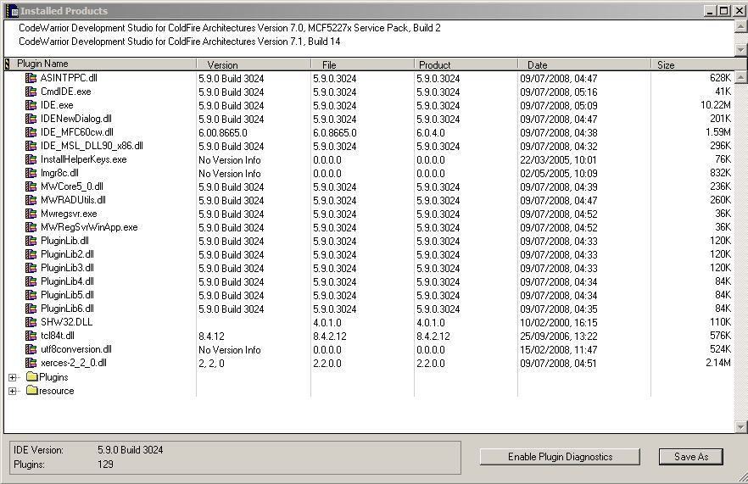748x484 pixels.
Task: Click the Enable Plugin Diagnostics button
Action: [560, 457]
